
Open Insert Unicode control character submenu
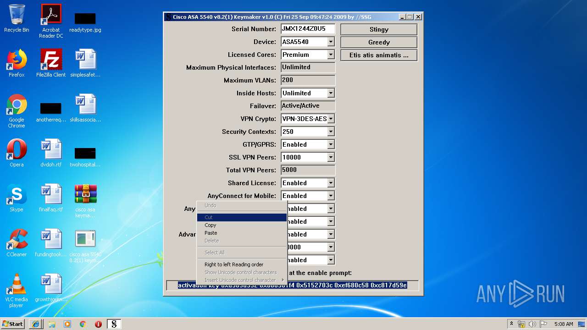(x=242, y=280)
